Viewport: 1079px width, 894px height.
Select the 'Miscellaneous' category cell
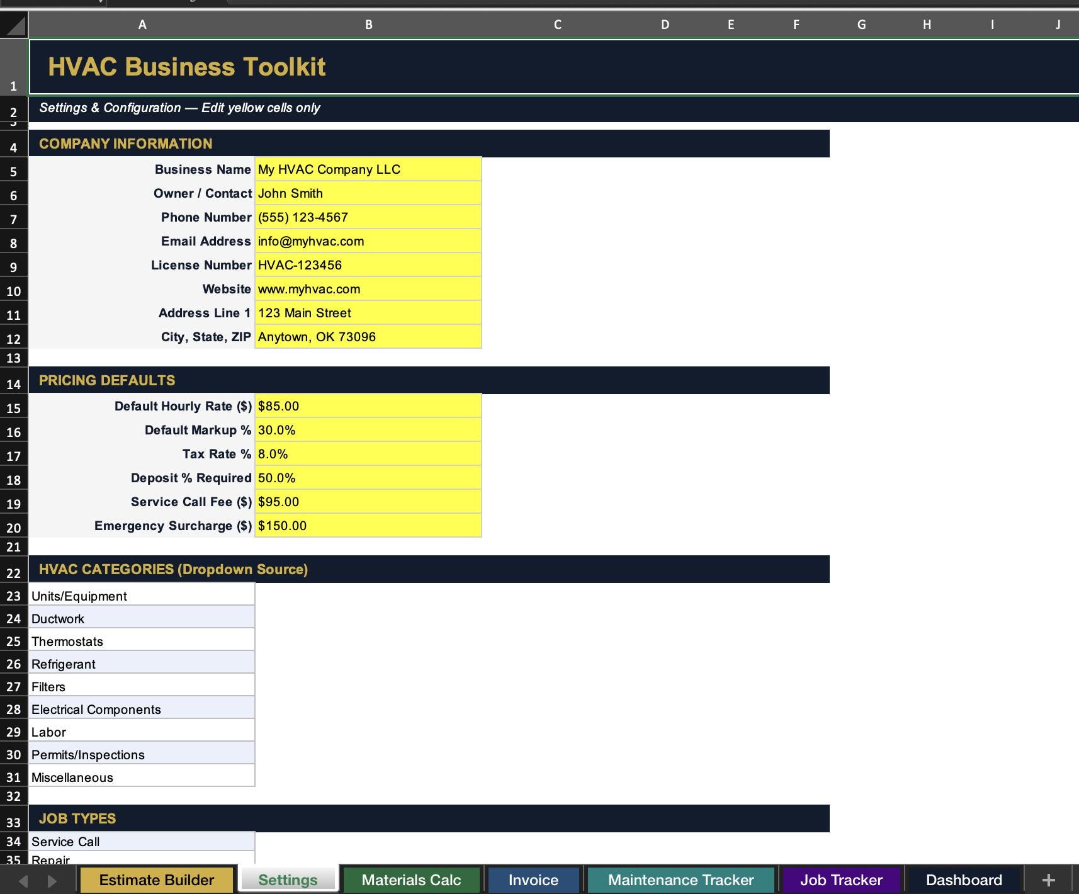[x=142, y=776]
